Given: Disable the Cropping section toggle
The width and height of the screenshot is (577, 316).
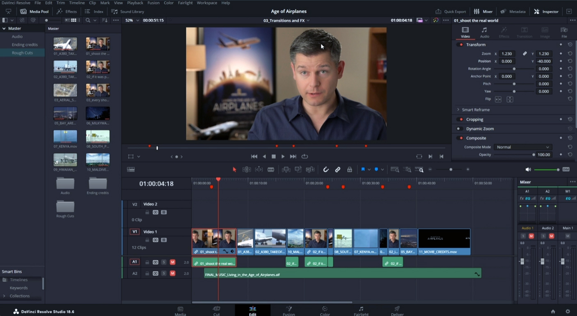Looking at the screenshot, I should click(460, 119).
